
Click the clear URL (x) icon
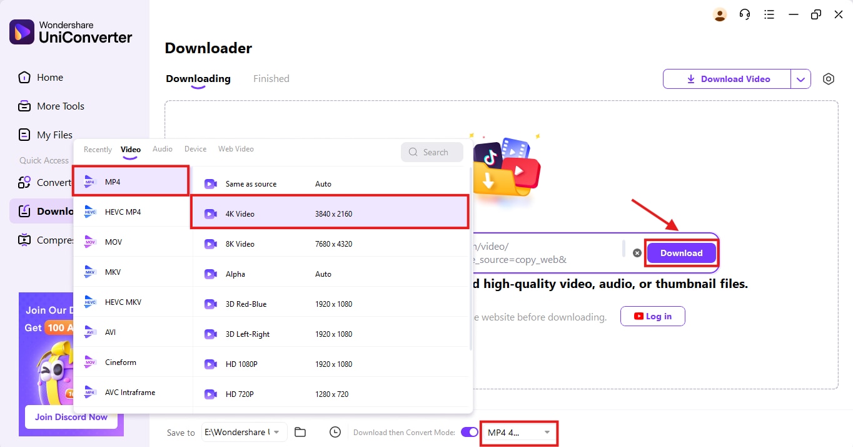637,253
